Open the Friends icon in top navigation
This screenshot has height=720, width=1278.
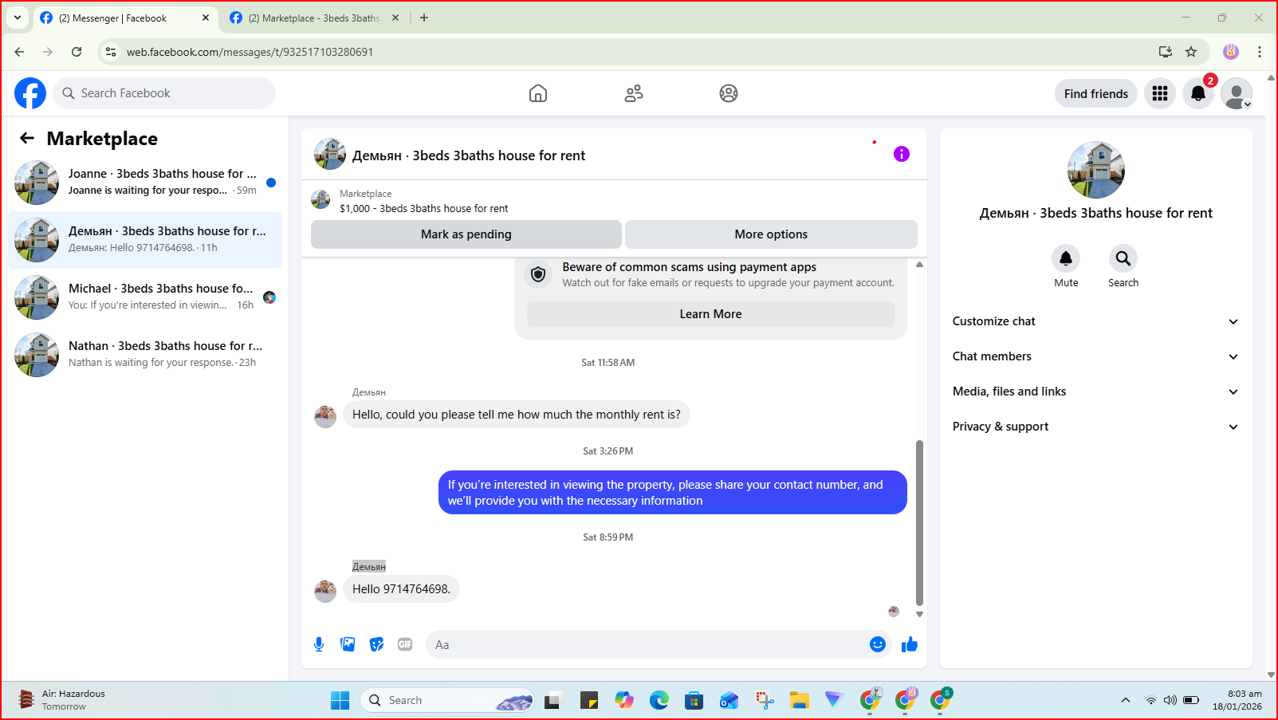pyautogui.click(x=634, y=93)
